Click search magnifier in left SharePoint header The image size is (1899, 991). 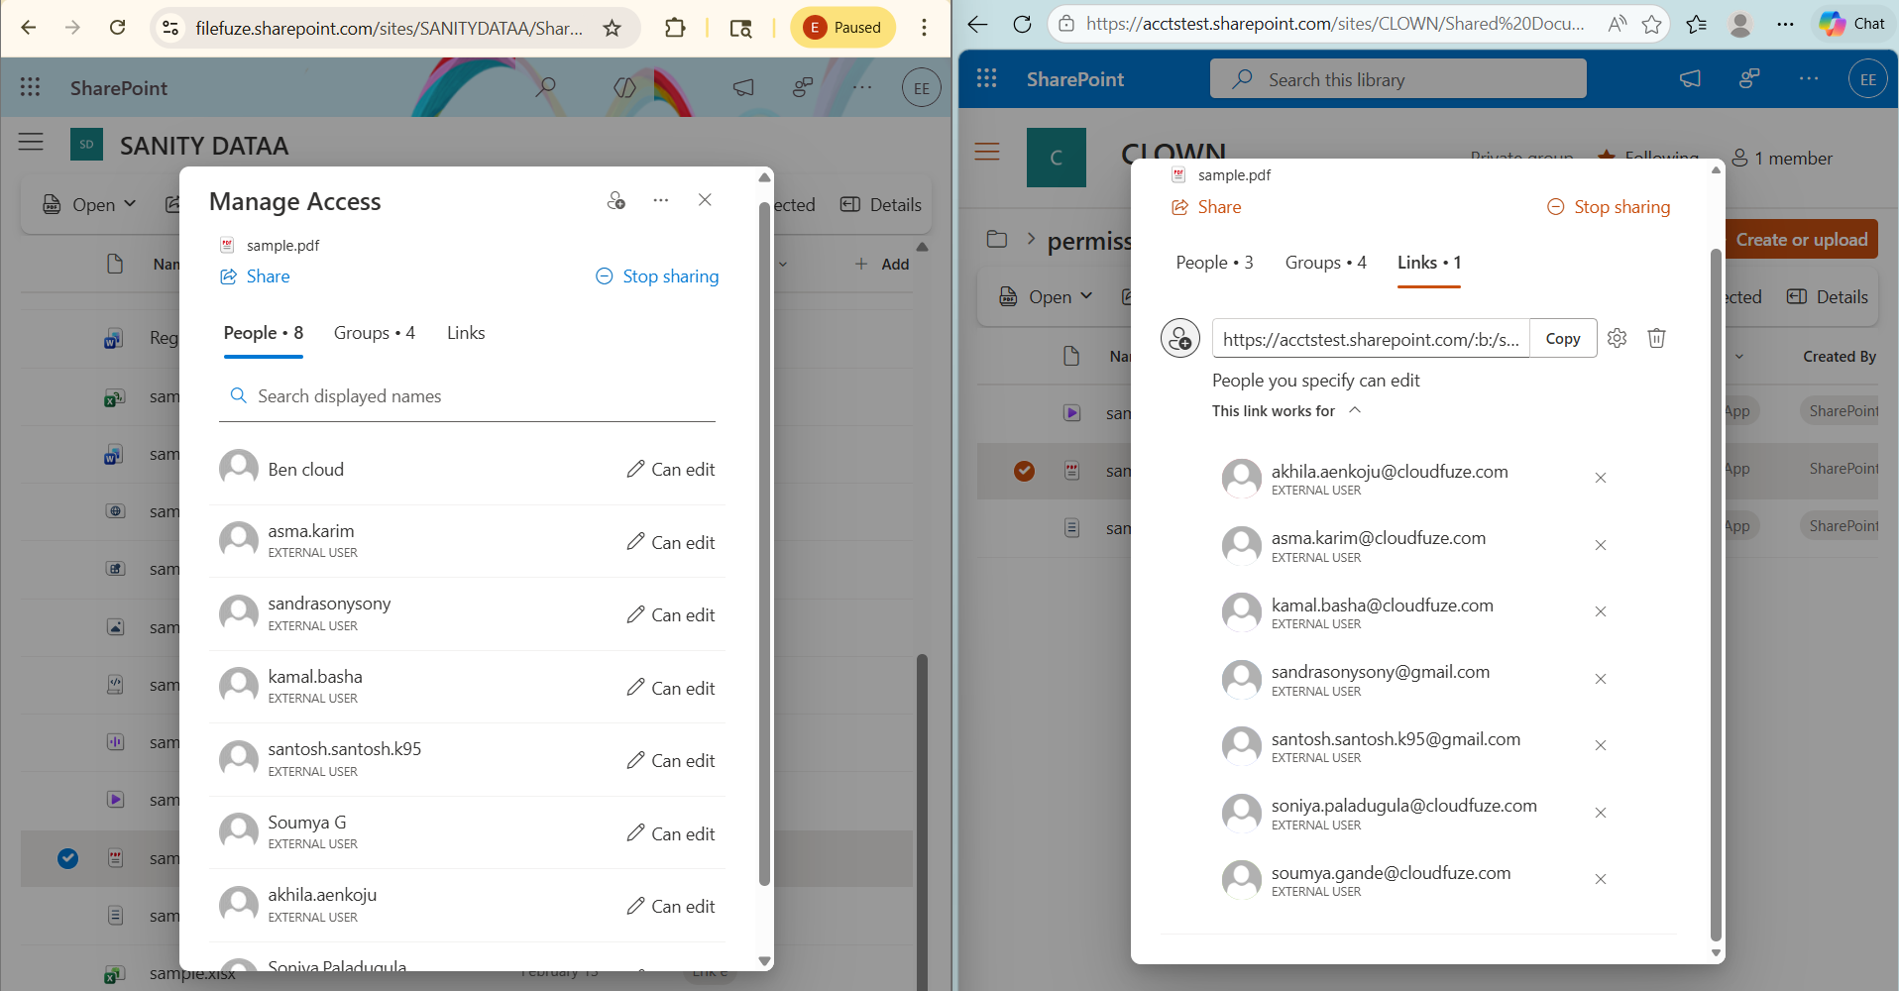pyautogui.click(x=545, y=87)
